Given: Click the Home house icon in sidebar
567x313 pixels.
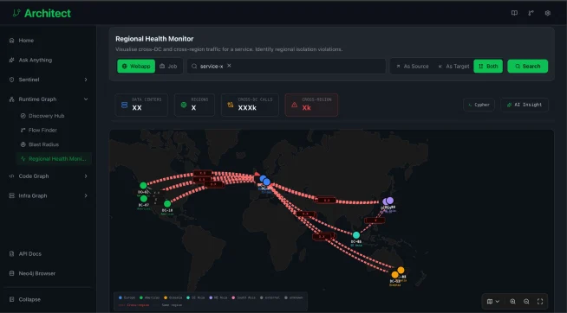Looking at the screenshot, I should pyautogui.click(x=11, y=41).
